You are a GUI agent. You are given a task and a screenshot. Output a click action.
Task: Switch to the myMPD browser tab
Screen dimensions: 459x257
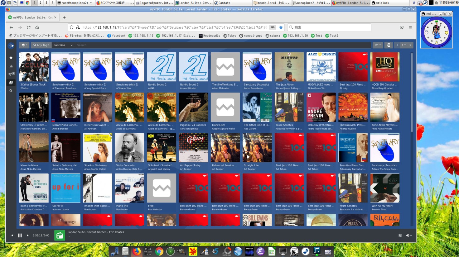coord(31,17)
